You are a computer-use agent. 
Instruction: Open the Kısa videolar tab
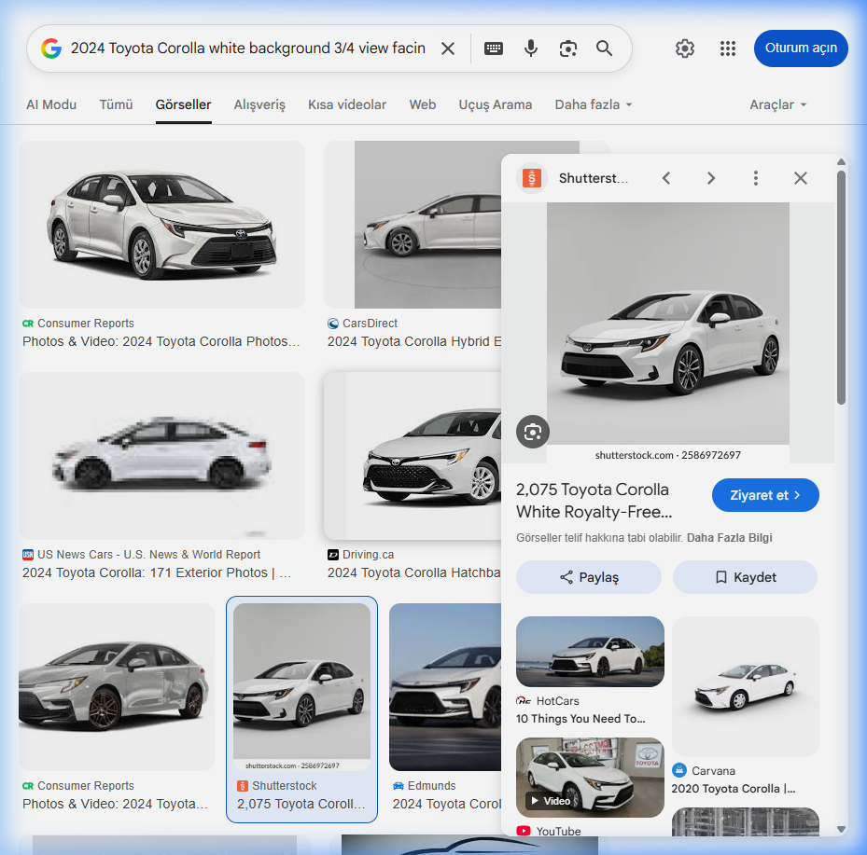347,104
